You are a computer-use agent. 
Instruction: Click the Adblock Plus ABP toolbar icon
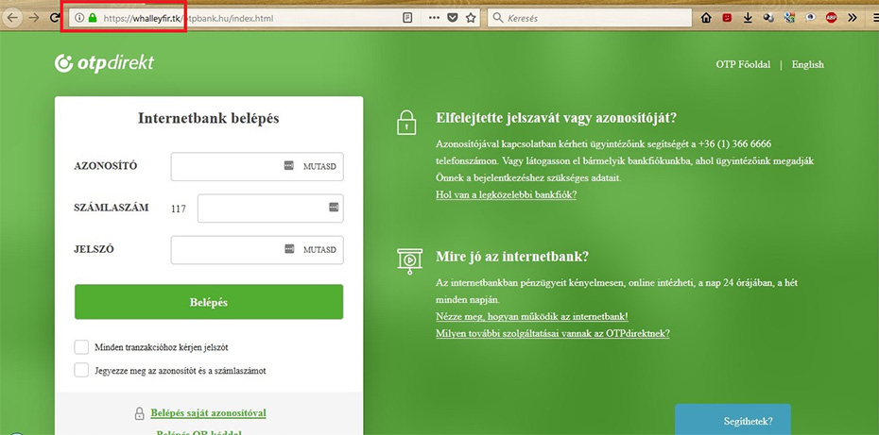(831, 18)
